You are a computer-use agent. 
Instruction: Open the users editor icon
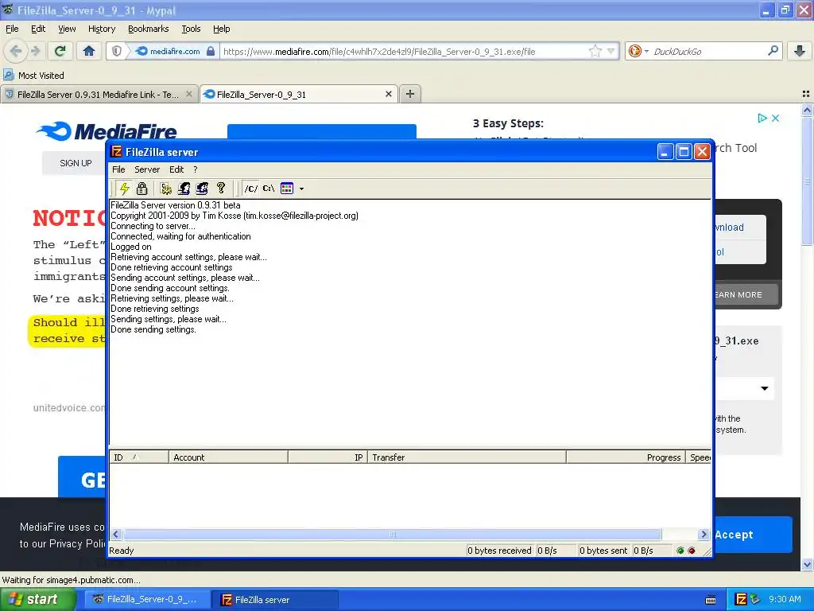184,188
